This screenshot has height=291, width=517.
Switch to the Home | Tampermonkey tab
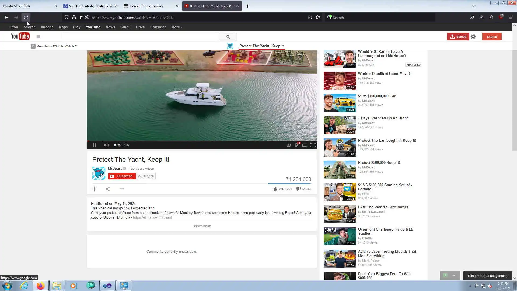click(x=147, y=6)
